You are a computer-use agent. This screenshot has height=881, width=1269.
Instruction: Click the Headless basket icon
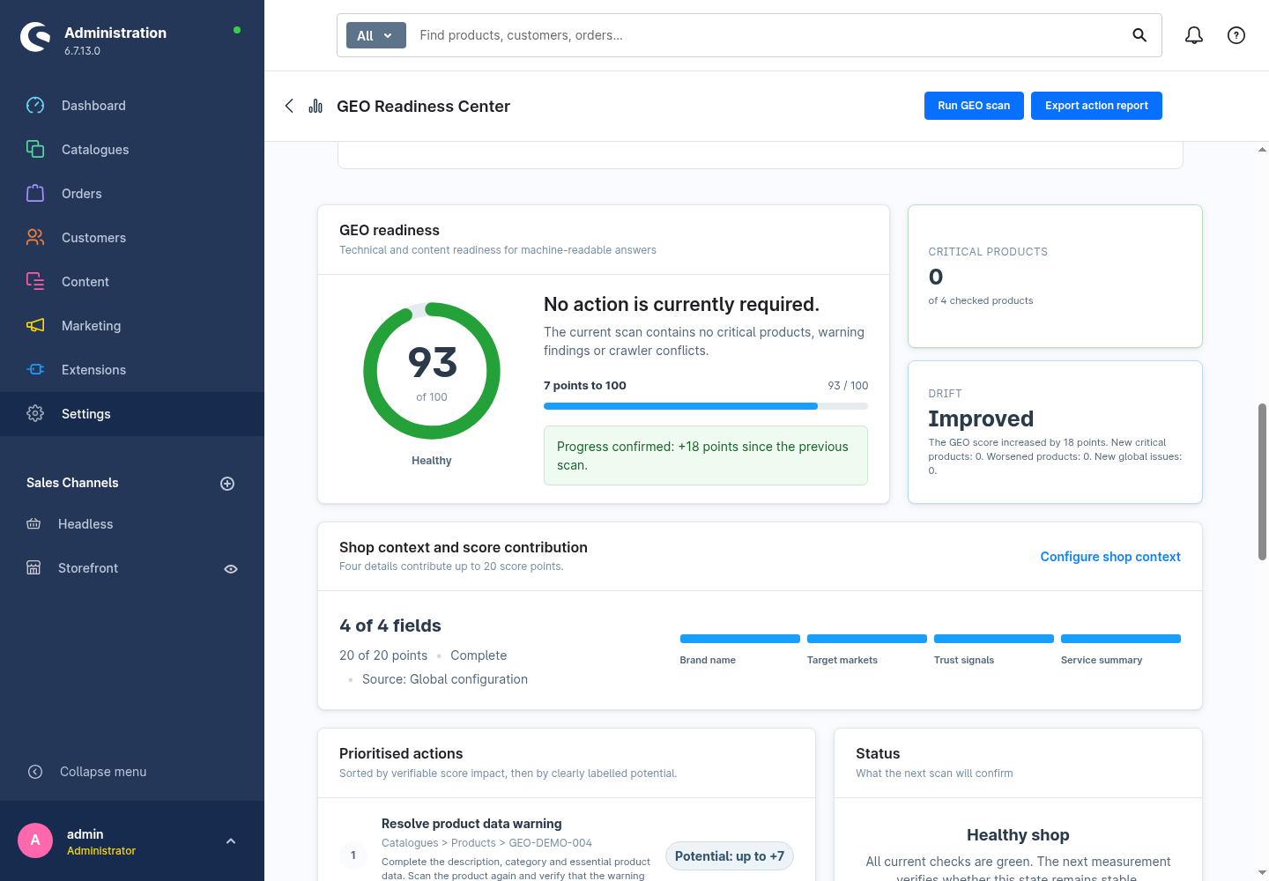(x=33, y=524)
